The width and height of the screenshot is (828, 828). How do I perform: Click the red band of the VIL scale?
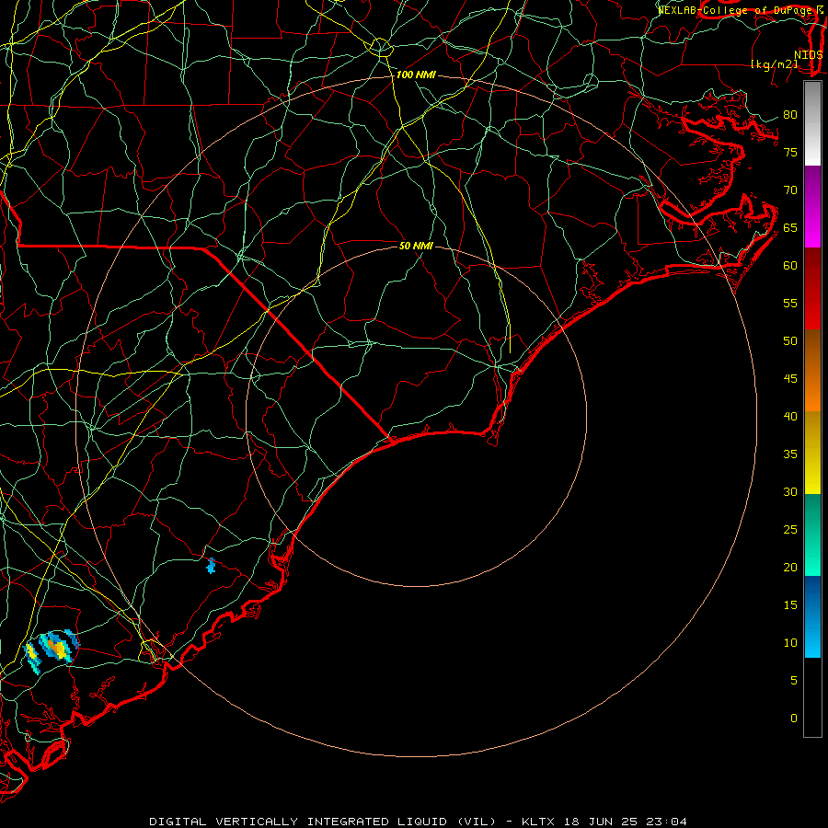(x=812, y=288)
